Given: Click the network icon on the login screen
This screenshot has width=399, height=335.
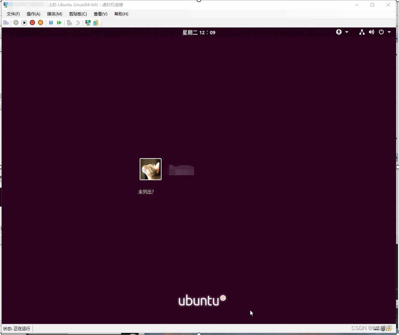Looking at the screenshot, I should pyautogui.click(x=361, y=32).
